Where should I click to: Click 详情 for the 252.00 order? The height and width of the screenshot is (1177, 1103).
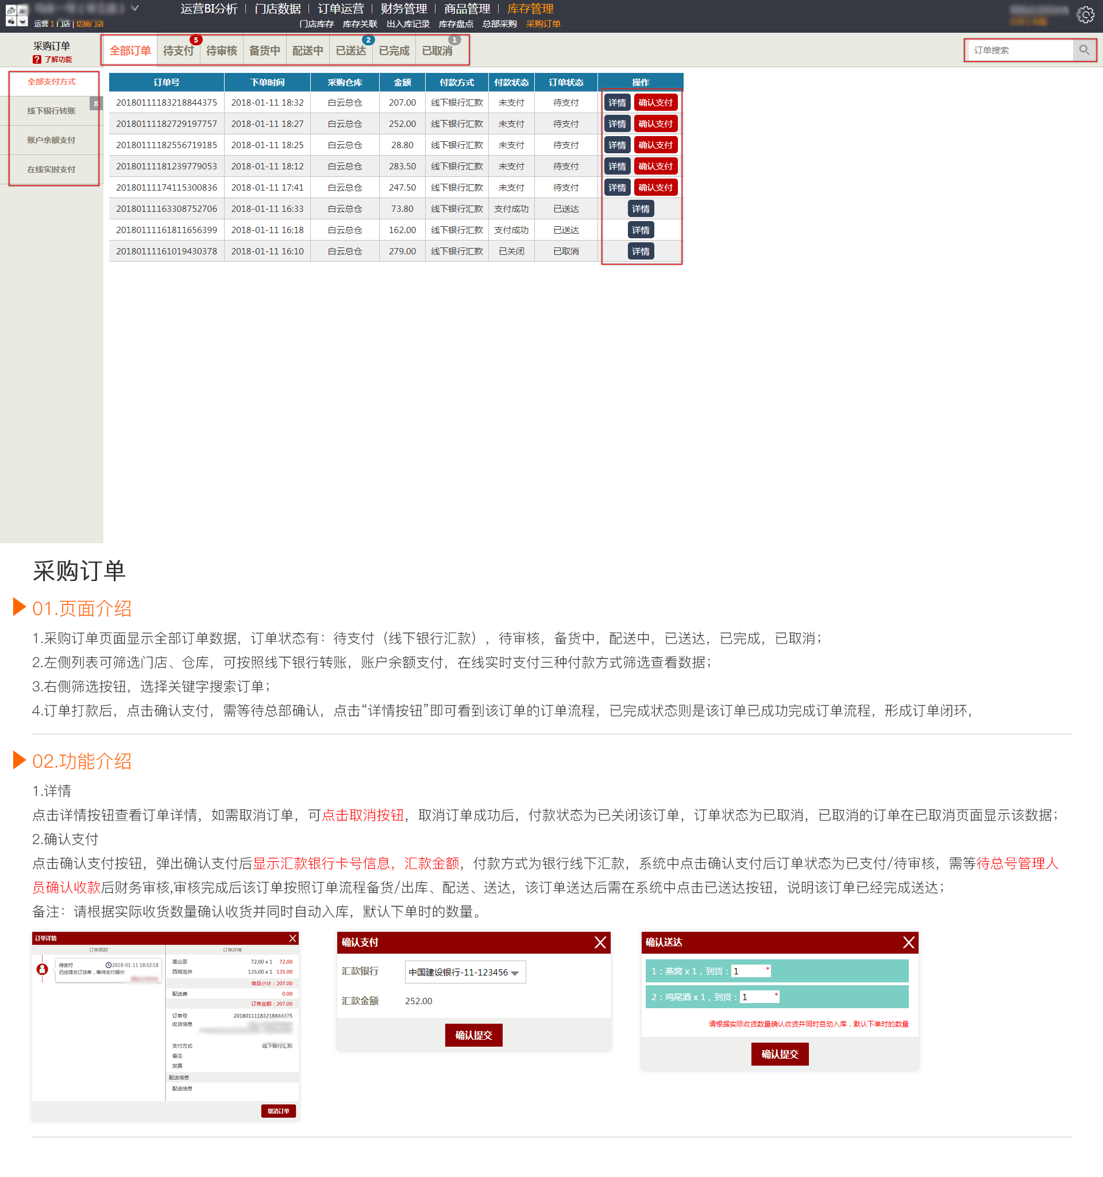tap(616, 124)
